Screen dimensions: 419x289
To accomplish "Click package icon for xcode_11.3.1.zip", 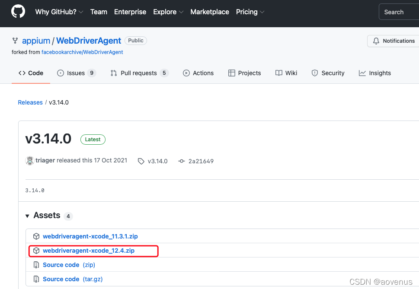I will click(x=36, y=236).
